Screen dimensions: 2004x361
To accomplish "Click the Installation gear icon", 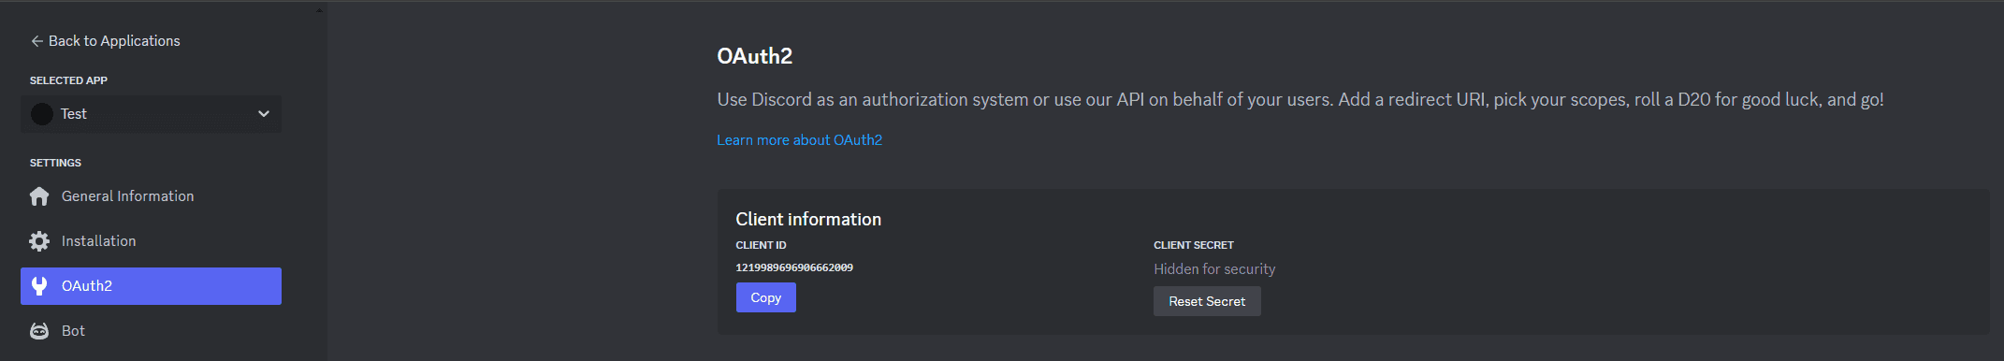I will [39, 241].
